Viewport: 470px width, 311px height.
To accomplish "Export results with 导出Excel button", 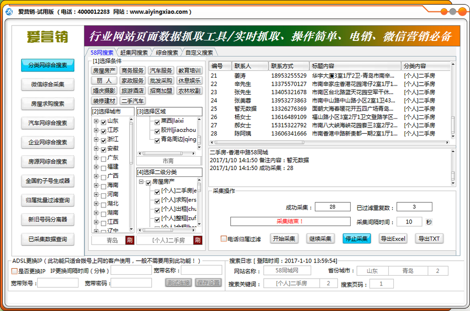I will pyautogui.click(x=393, y=239).
